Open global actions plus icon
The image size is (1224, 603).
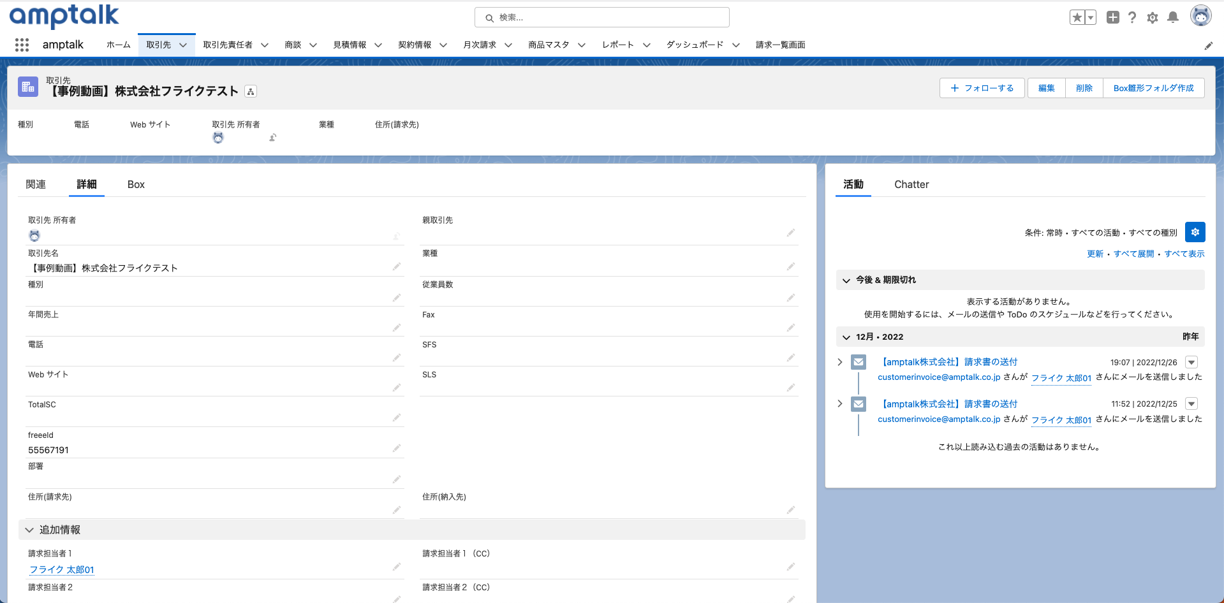1113,17
